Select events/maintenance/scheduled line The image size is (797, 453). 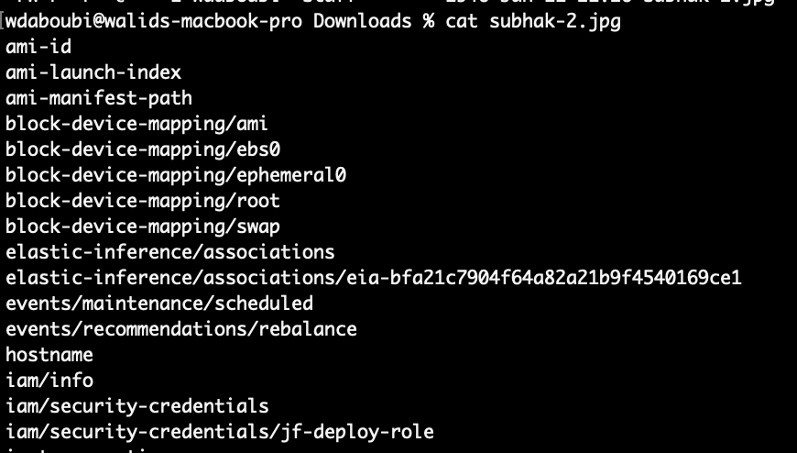(x=159, y=303)
